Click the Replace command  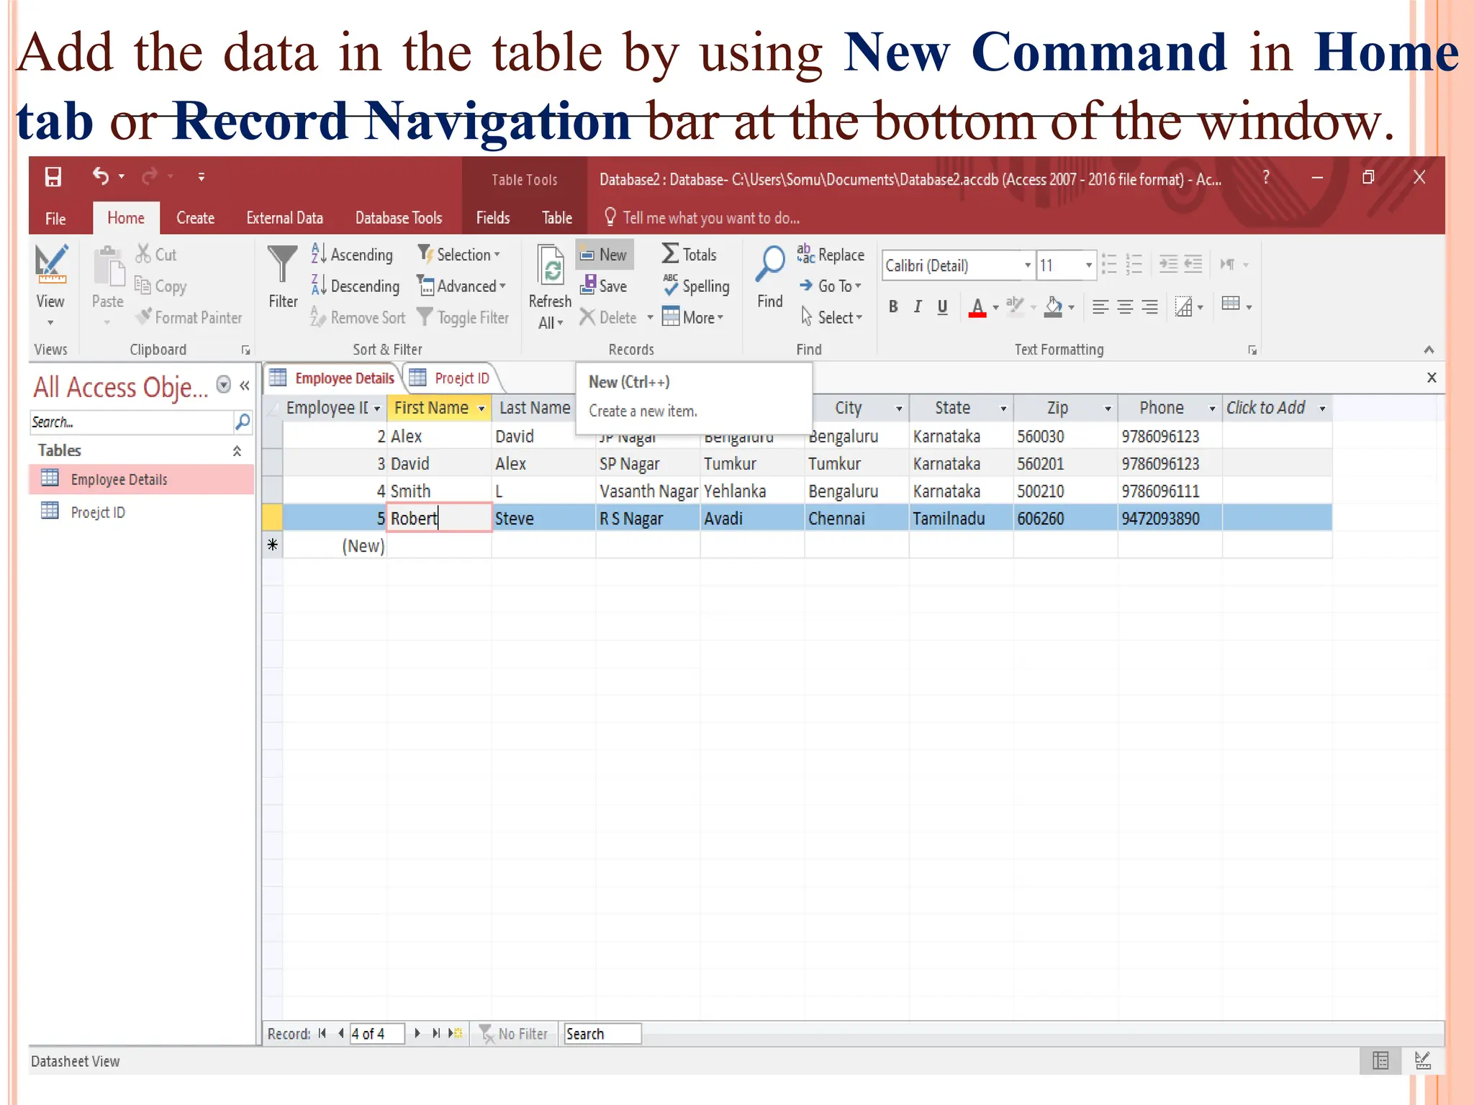pos(831,254)
